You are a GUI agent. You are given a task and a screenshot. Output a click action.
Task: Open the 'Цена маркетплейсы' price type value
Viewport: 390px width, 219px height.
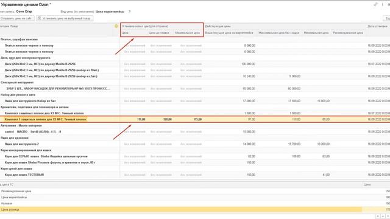click(110, 12)
